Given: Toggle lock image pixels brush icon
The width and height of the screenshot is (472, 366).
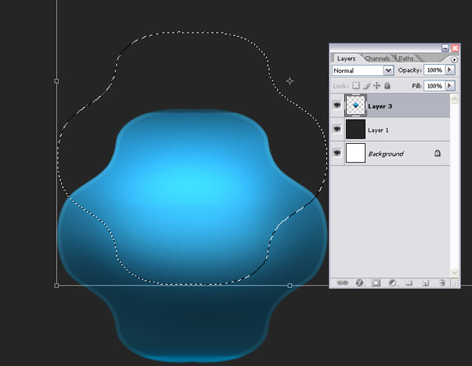Looking at the screenshot, I should (367, 86).
